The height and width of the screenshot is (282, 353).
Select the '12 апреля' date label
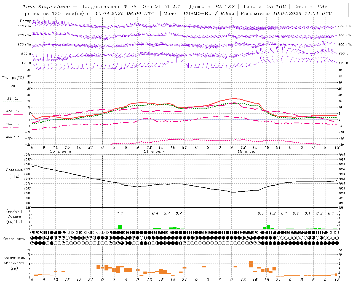click(248, 151)
